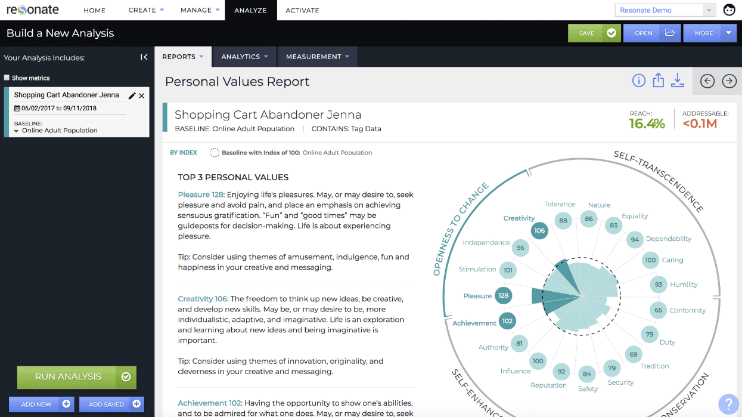Open the help question mark bubble

[x=728, y=404]
